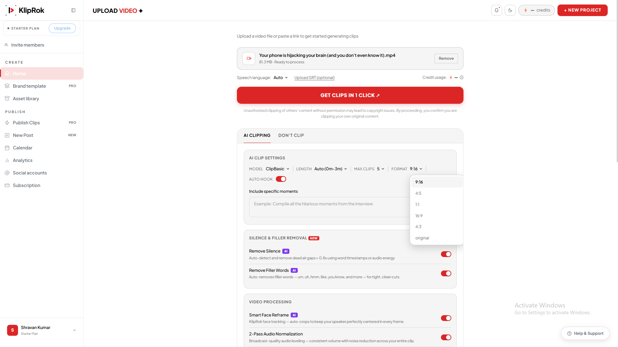
Task: Disable the Auto Hook toggle
Action: point(281,179)
